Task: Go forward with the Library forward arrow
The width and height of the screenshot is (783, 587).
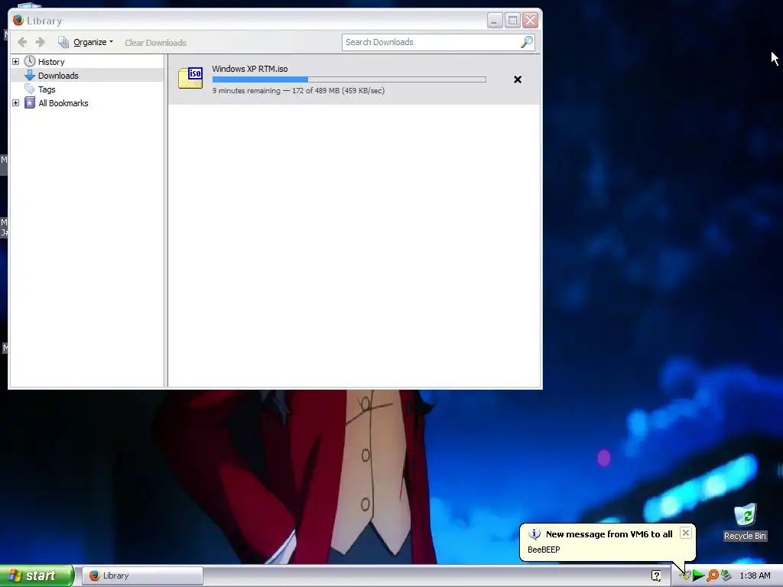Action: [41, 43]
